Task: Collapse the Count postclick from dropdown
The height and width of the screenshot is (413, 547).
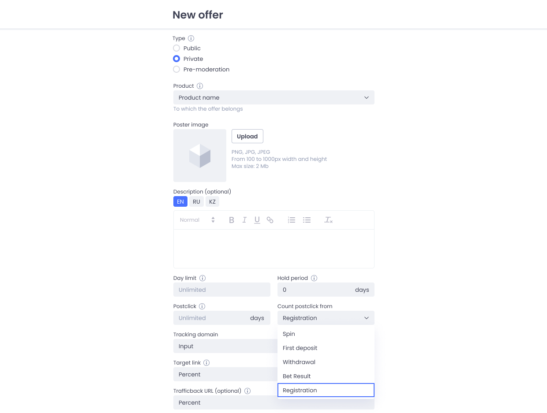Action: 326,318
